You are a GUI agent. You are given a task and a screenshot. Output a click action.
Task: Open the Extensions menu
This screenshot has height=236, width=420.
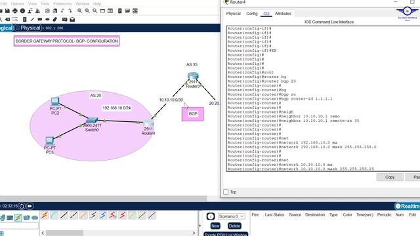click(x=62, y=4)
